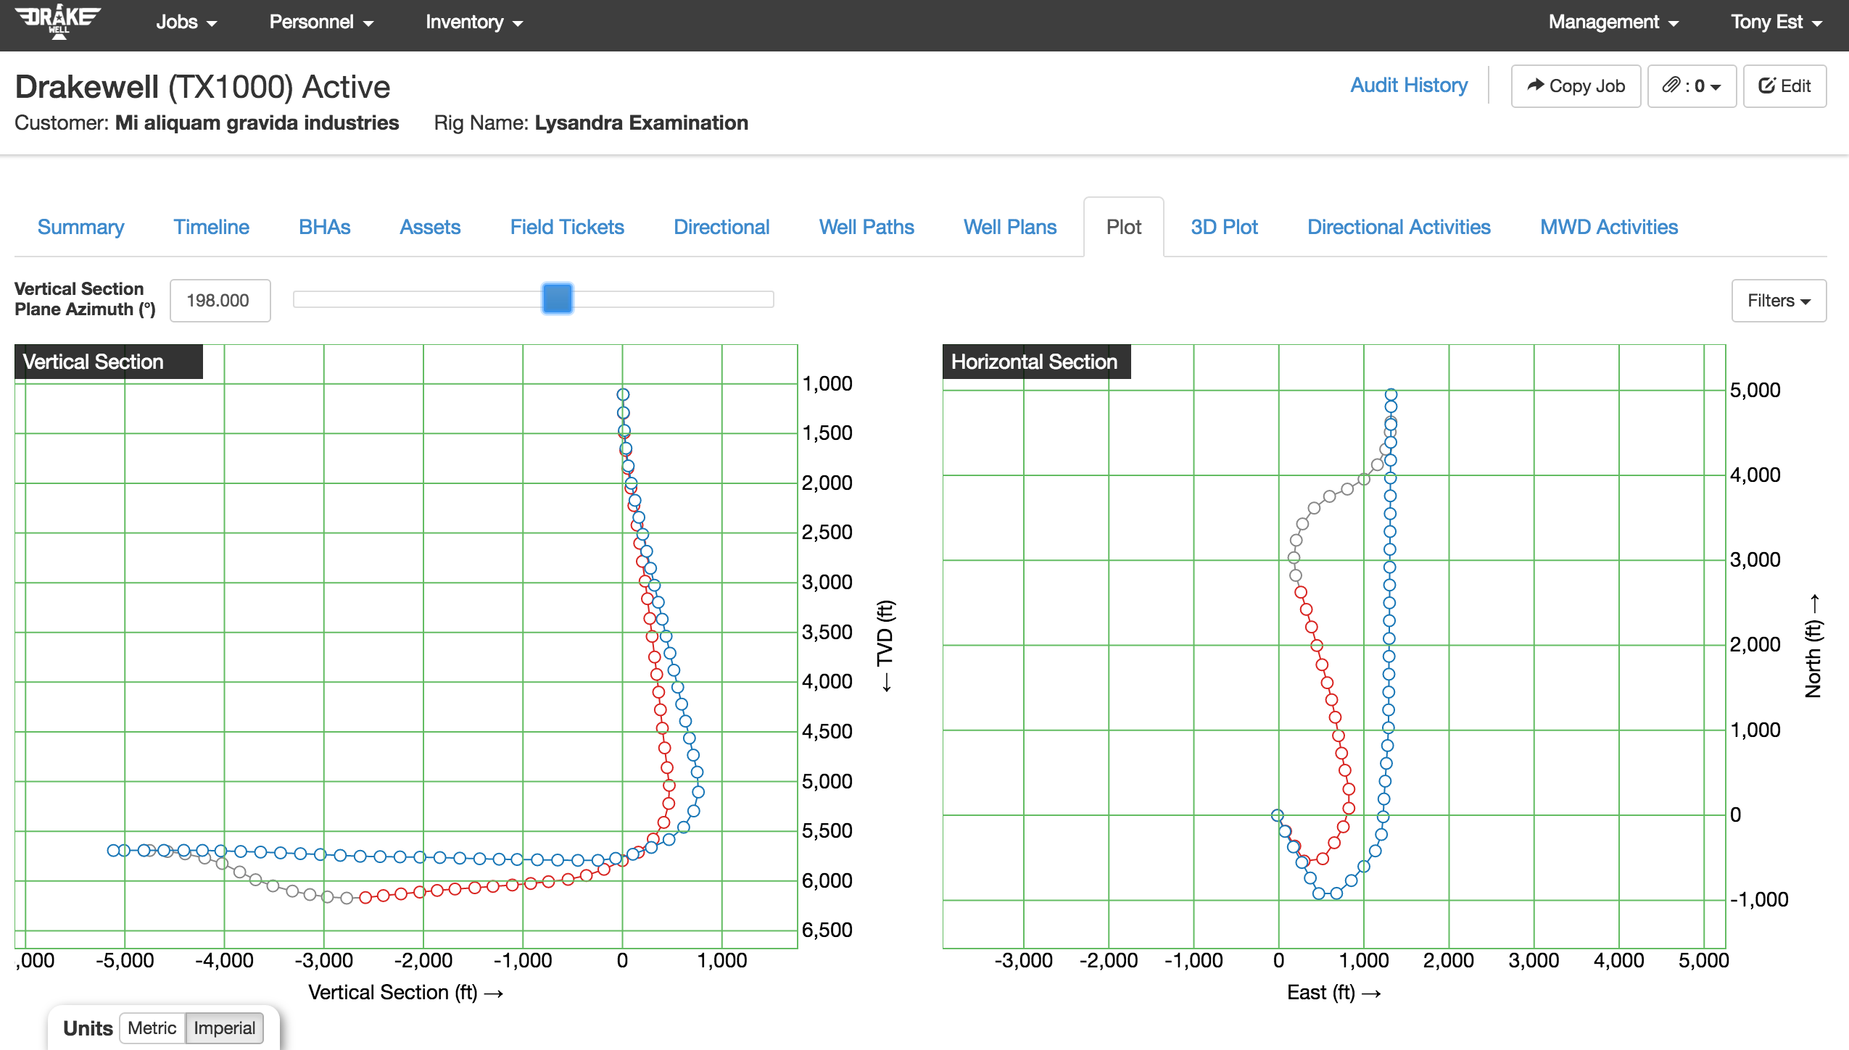Click the customer name Mi aliquam gravida industries
Screen dimensions: 1849x1050
[x=257, y=123]
